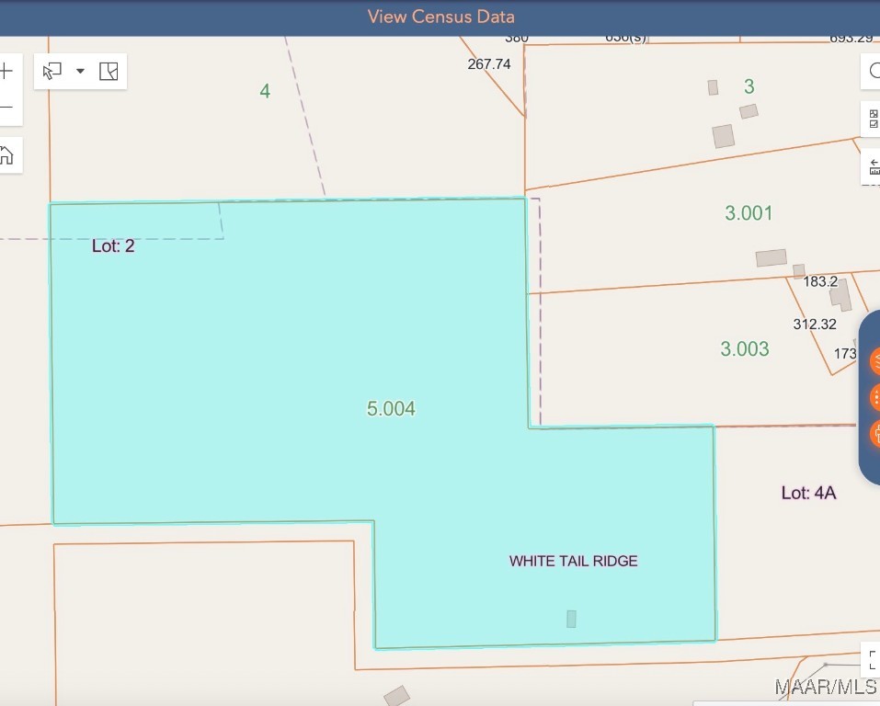880x706 pixels.
Task: Open the View Census Data header
Action: tap(440, 17)
